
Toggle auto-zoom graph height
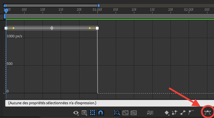click(117, 113)
